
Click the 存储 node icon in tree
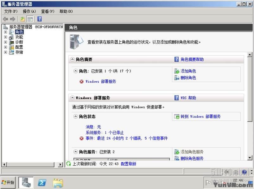click(11, 52)
